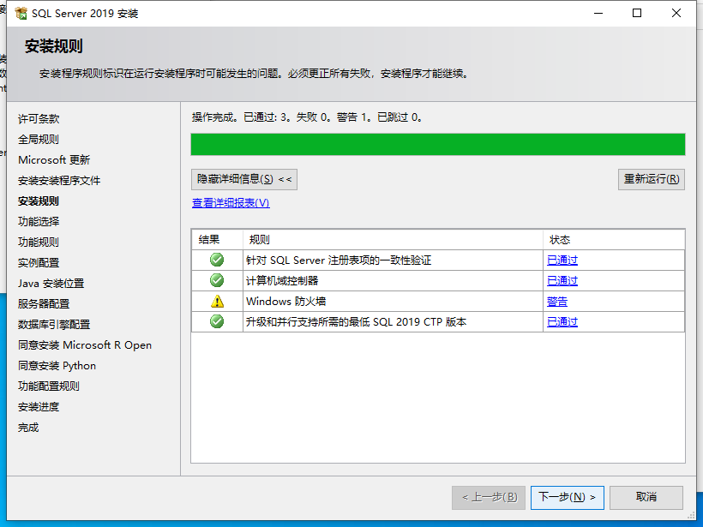703x527 pixels.
Task: Open the 查看详细报表 link
Action: pos(231,203)
